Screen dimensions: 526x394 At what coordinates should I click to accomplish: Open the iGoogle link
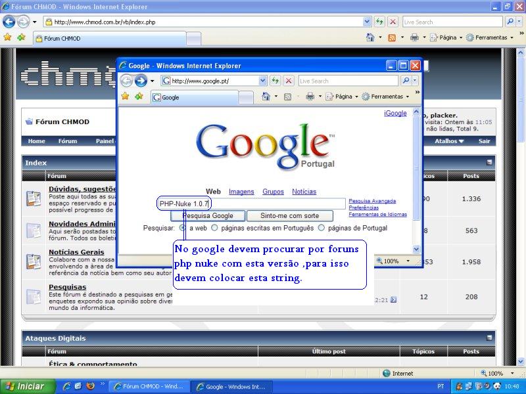tap(395, 113)
